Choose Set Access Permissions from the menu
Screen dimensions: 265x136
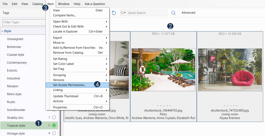pos(69,85)
